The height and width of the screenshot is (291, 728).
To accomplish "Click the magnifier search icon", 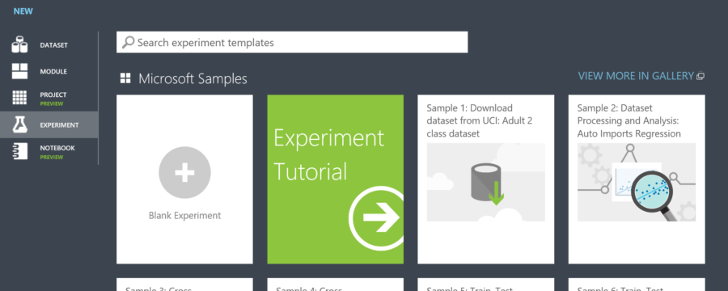I will coord(128,43).
